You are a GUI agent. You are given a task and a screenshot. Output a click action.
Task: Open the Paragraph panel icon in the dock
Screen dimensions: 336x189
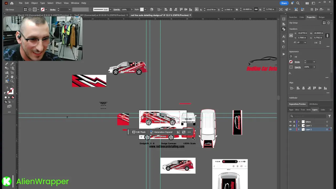coord(284,41)
